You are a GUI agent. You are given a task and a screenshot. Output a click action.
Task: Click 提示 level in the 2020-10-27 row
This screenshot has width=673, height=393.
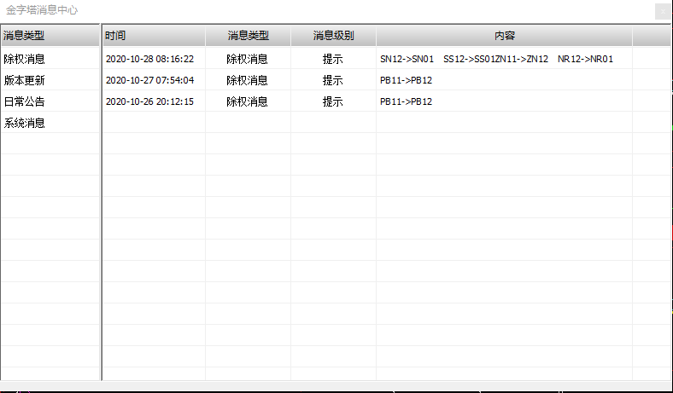tap(332, 80)
